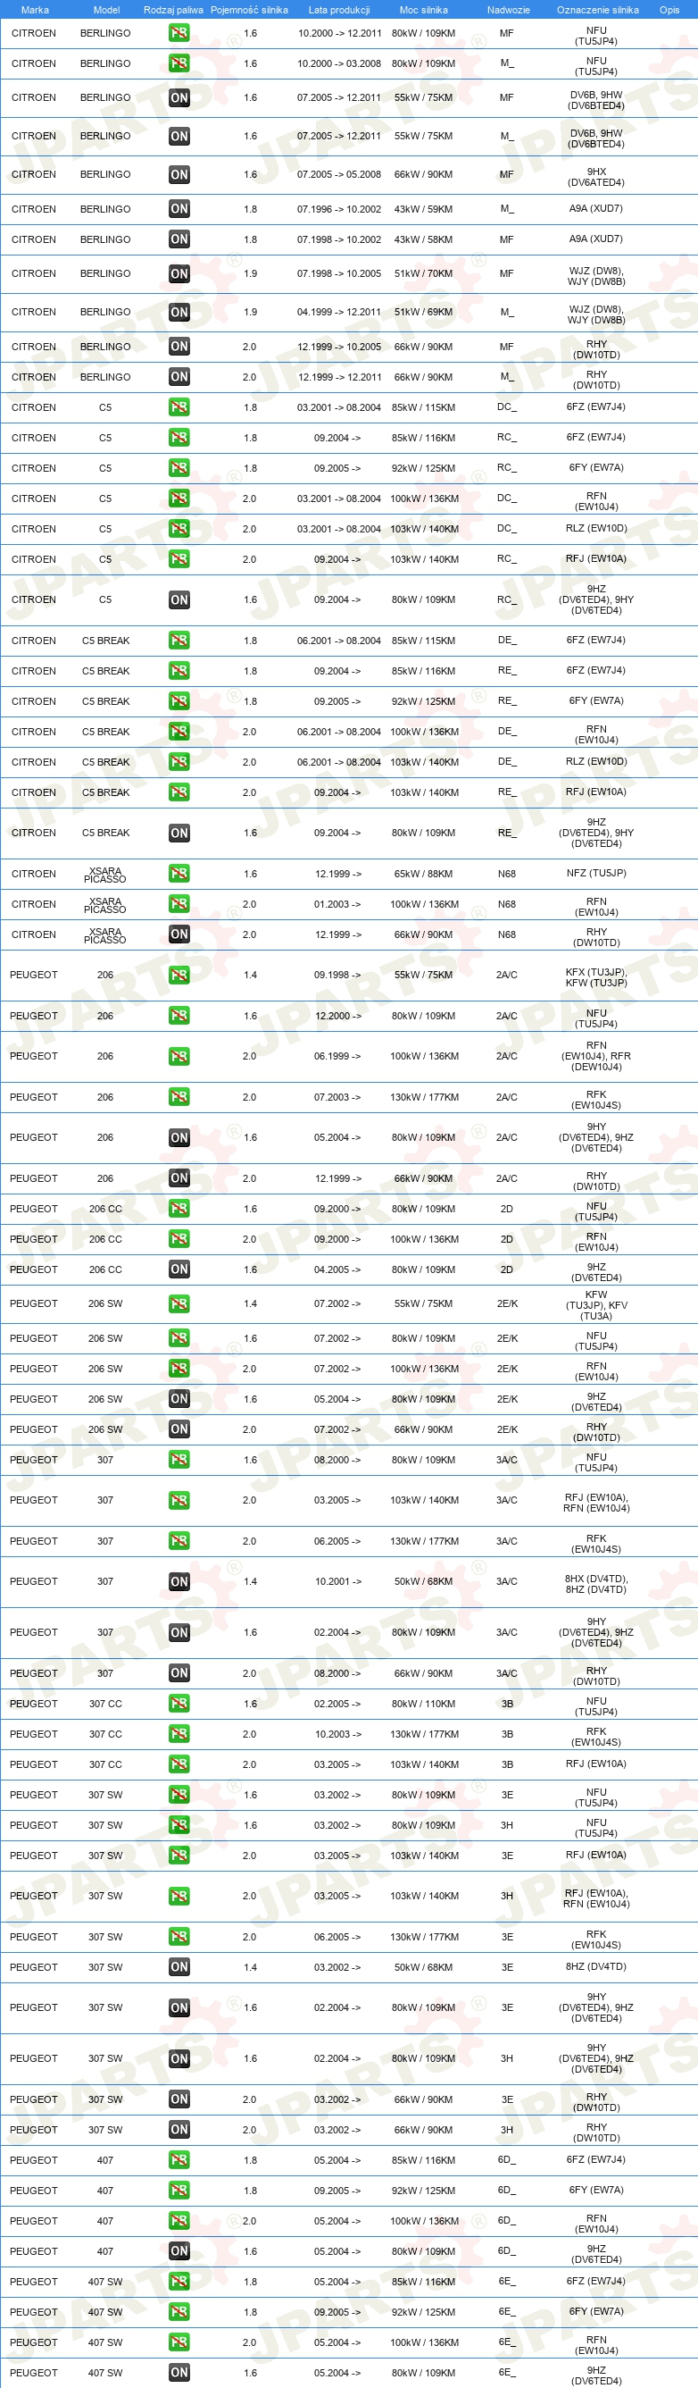This screenshot has width=698, height=2388.
Task: Click diesel ON icon for Peugeot 206 SW 2.0 row
Action: click(x=179, y=1429)
